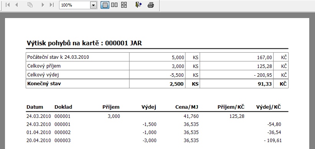The width and height of the screenshot is (315, 149).
Task: Close the print preview with door icon
Action: click(x=139, y=5)
